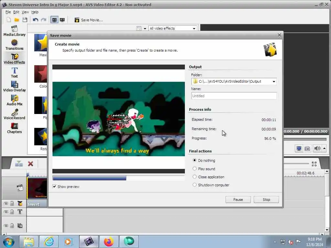
Task: Open the Video Effects panel
Action: click(14, 59)
